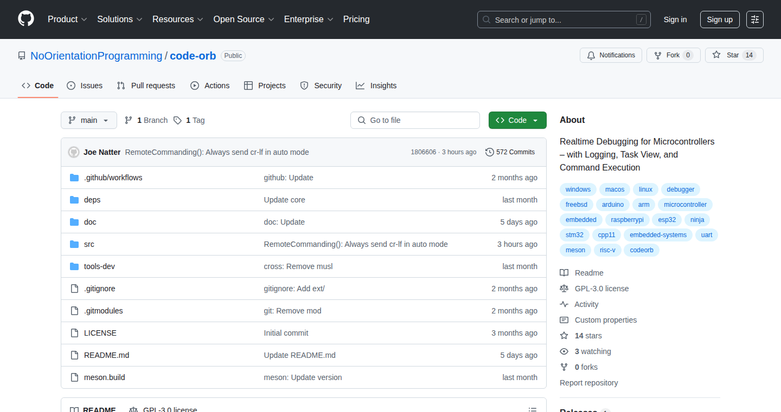Open the Projects tab

click(x=265, y=86)
